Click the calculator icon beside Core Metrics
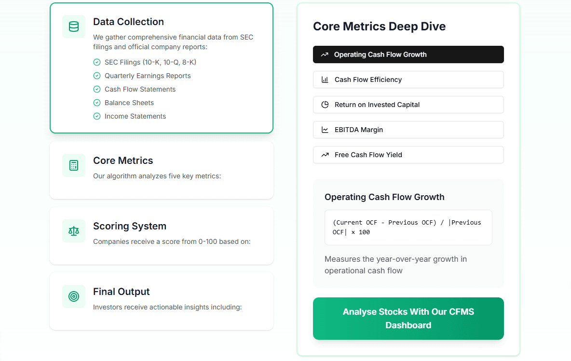 click(x=74, y=165)
